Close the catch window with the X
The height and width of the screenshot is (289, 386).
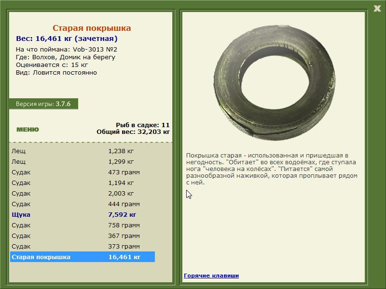(x=377, y=9)
